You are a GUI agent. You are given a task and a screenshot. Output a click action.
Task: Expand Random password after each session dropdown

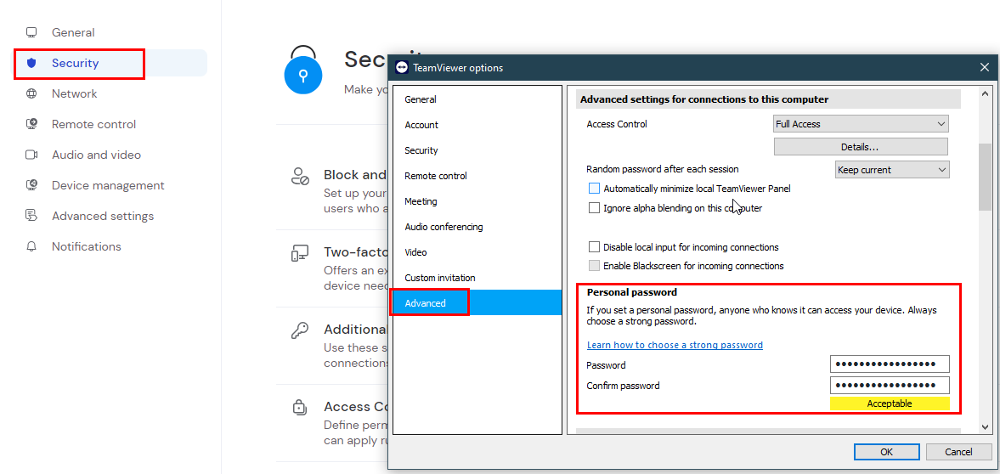coord(892,170)
